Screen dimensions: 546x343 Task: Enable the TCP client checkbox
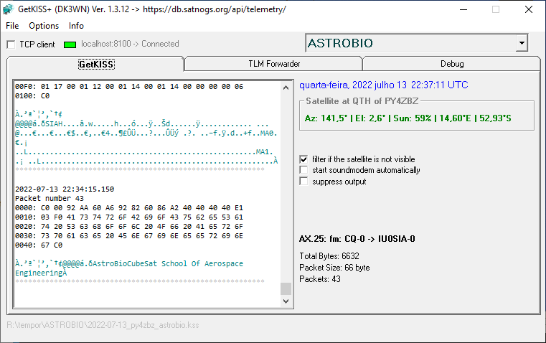tap(11, 44)
